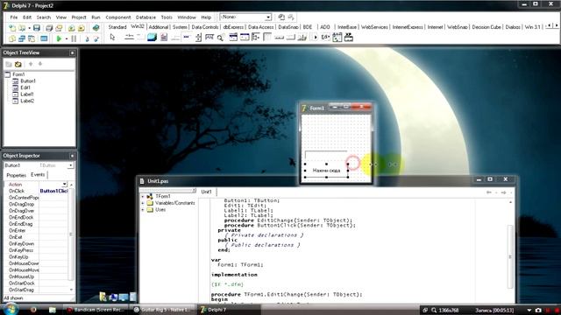Click the code editor back navigation arrow
The height and width of the screenshot is (315, 561).
point(489,192)
